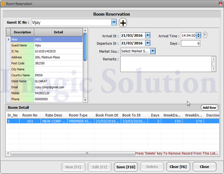224x174 pixels.
Task: Increase the Arrival Time with the spinner
Action: point(198,34)
